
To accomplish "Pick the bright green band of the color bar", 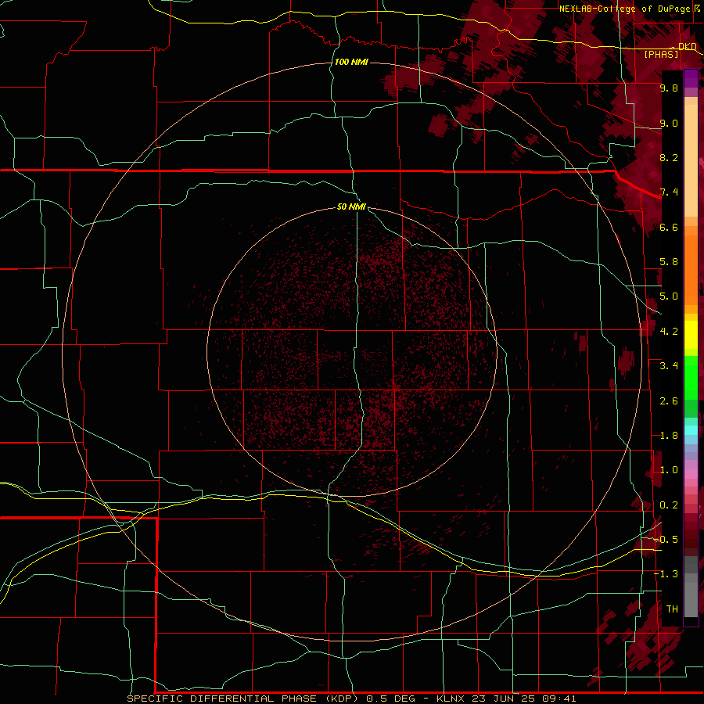I will point(691,377).
